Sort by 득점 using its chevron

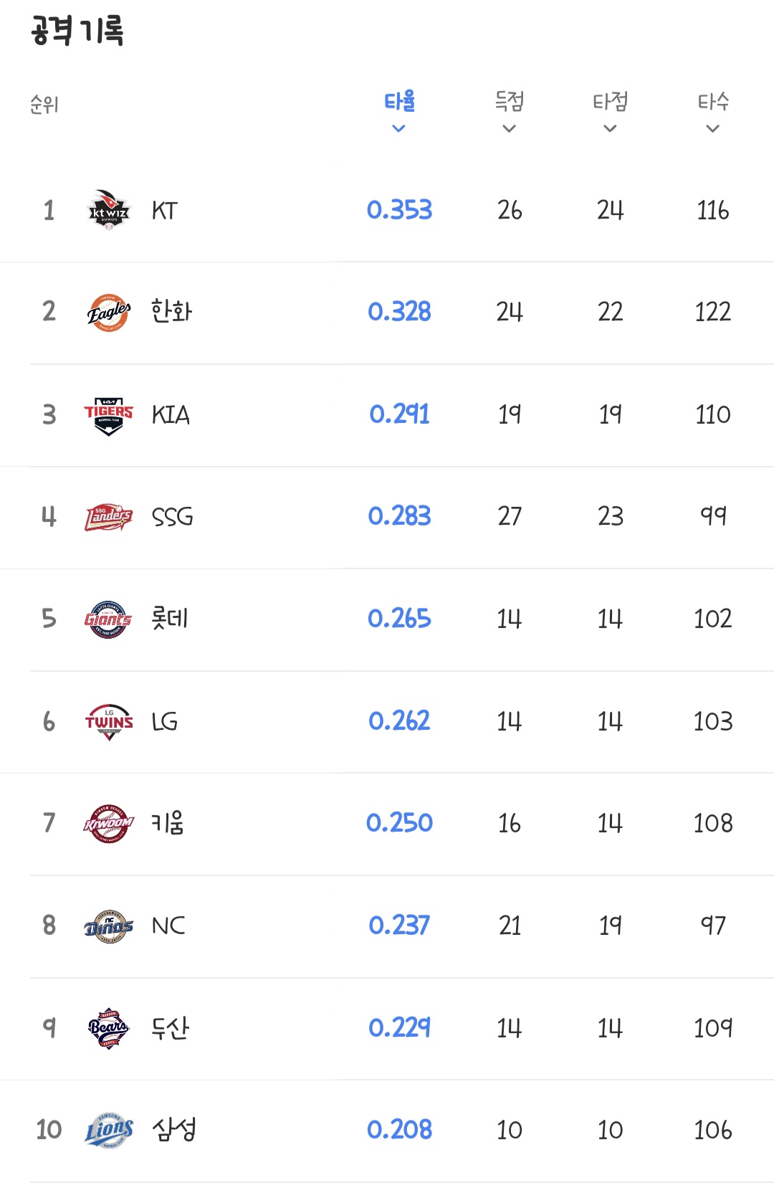coord(509,129)
